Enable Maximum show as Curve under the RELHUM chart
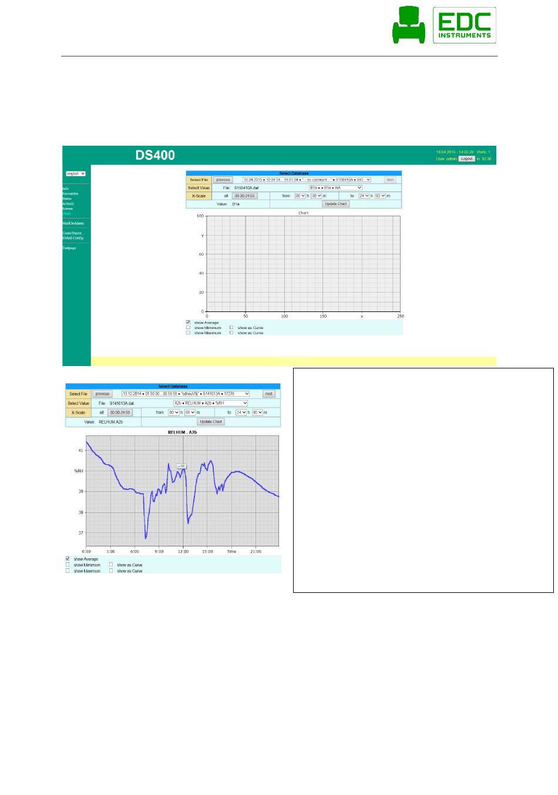The width and height of the screenshot is (558, 795). 111,571
